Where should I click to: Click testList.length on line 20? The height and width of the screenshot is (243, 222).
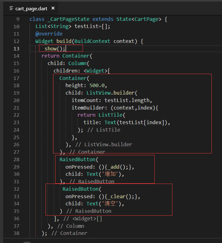tap(127, 100)
